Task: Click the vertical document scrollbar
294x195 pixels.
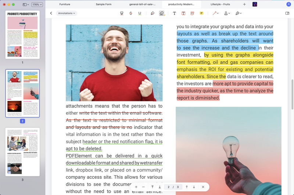Action: (292, 95)
